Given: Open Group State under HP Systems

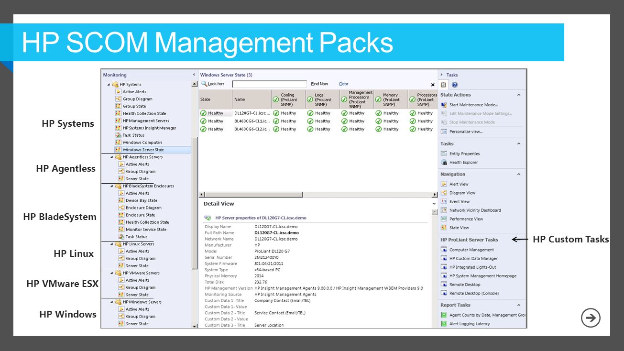Looking at the screenshot, I should (134, 106).
